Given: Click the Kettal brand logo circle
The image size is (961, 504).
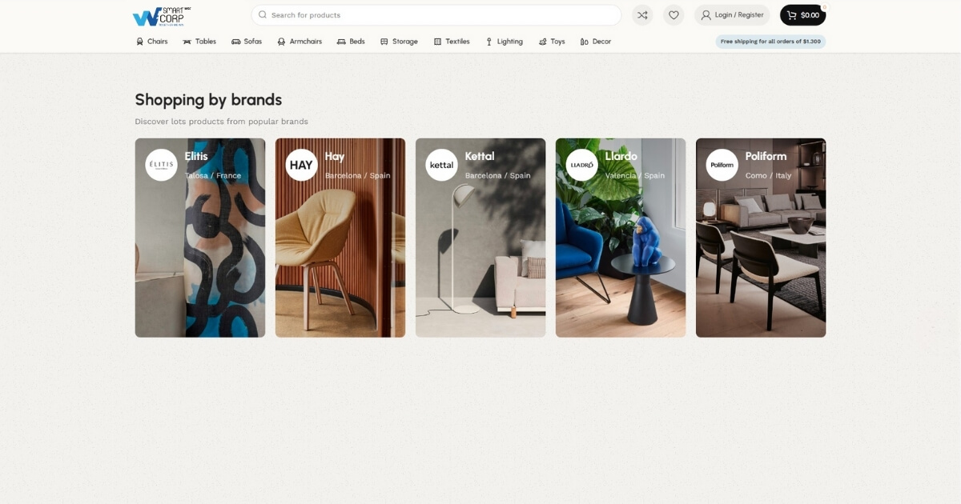Looking at the screenshot, I should (441, 165).
